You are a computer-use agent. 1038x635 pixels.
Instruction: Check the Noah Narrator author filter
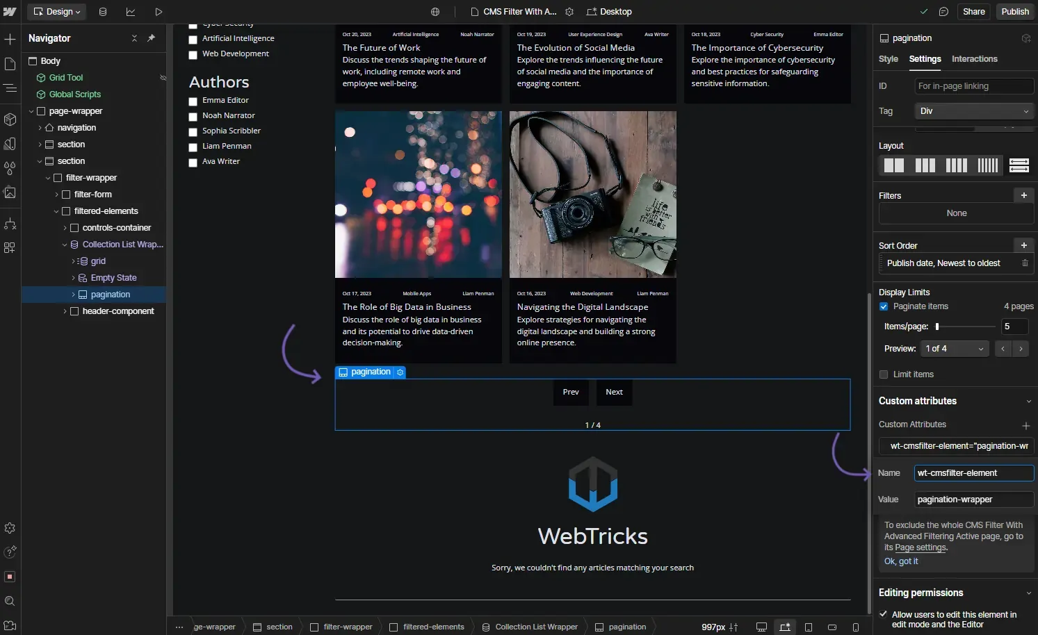pyautogui.click(x=193, y=117)
